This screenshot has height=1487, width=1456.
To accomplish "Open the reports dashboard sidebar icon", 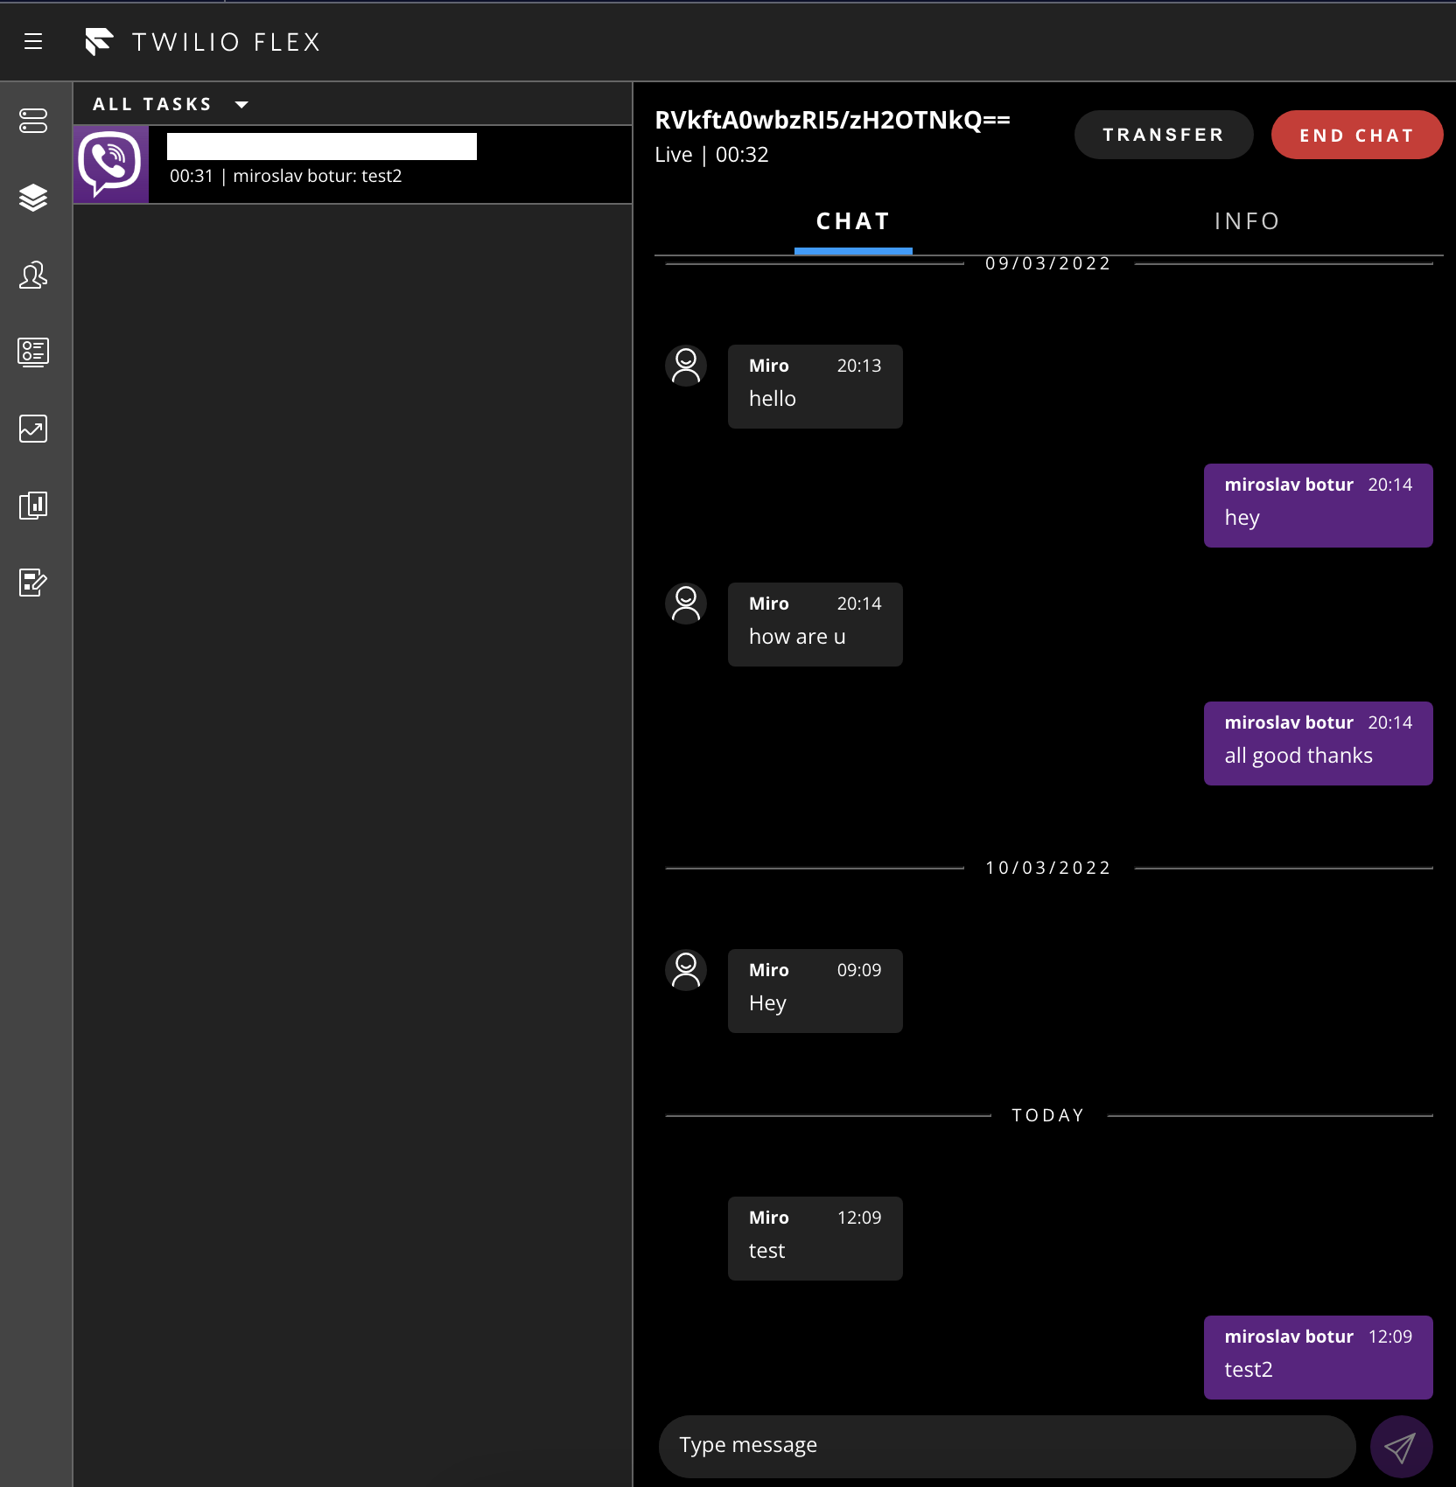I will [x=33, y=506].
